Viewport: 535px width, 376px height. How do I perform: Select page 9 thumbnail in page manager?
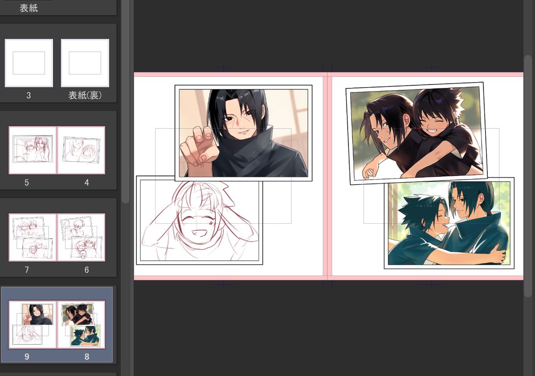point(33,325)
